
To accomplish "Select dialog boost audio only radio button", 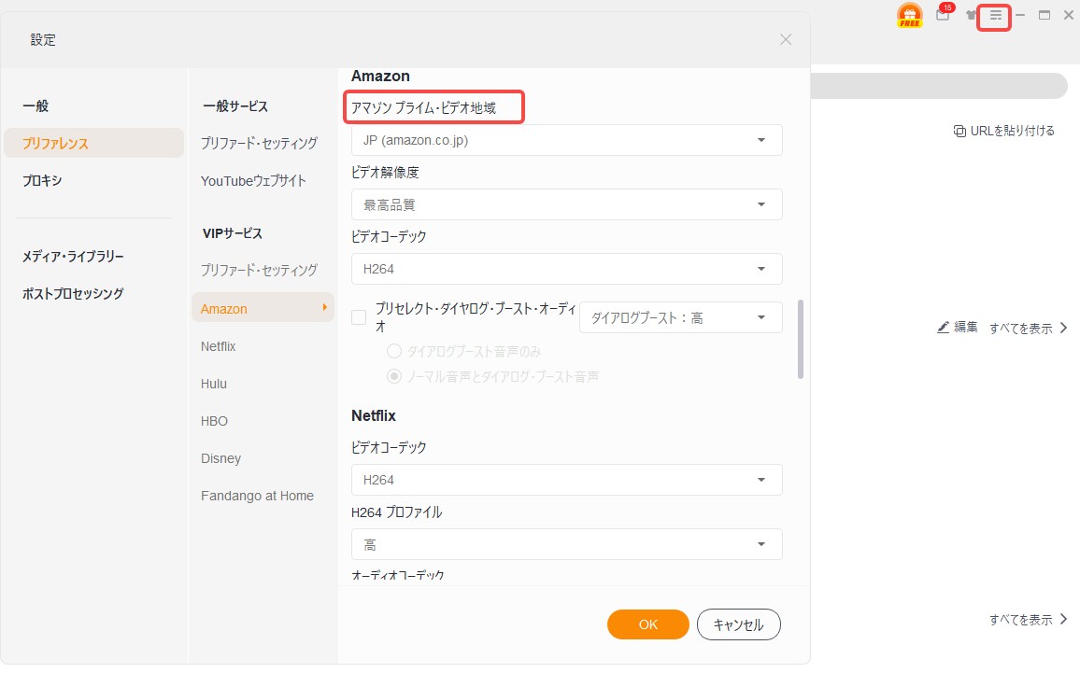I will point(394,352).
